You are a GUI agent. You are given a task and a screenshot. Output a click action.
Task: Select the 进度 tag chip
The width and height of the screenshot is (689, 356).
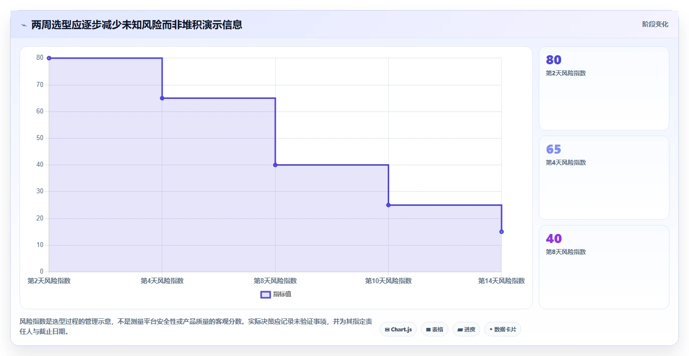[466, 329]
